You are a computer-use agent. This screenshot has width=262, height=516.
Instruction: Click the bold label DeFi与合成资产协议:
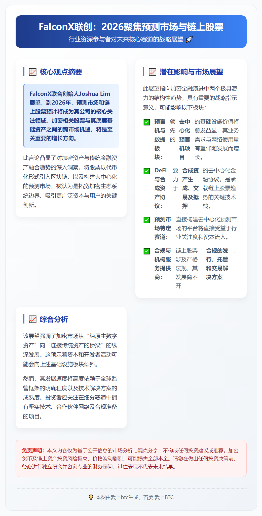coord(161,188)
